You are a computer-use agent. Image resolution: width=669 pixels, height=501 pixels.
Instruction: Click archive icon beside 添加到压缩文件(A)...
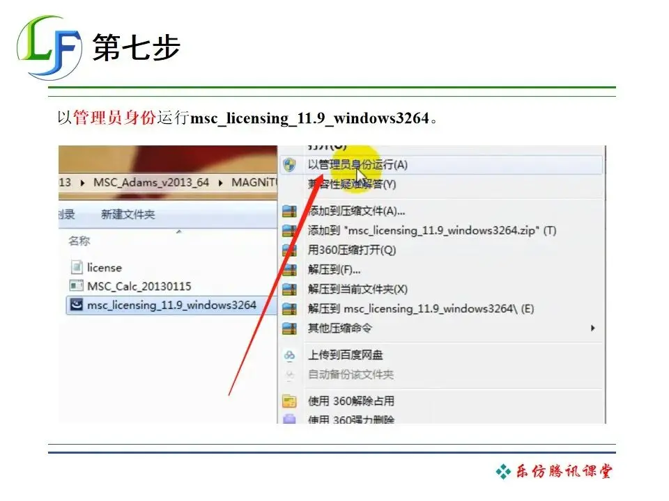pyautogui.click(x=289, y=211)
